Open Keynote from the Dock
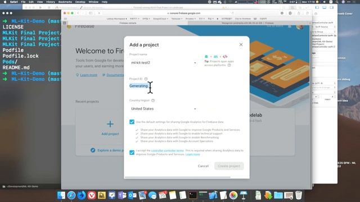The height and width of the screenshot is (202, 360). tap(244, 195)
